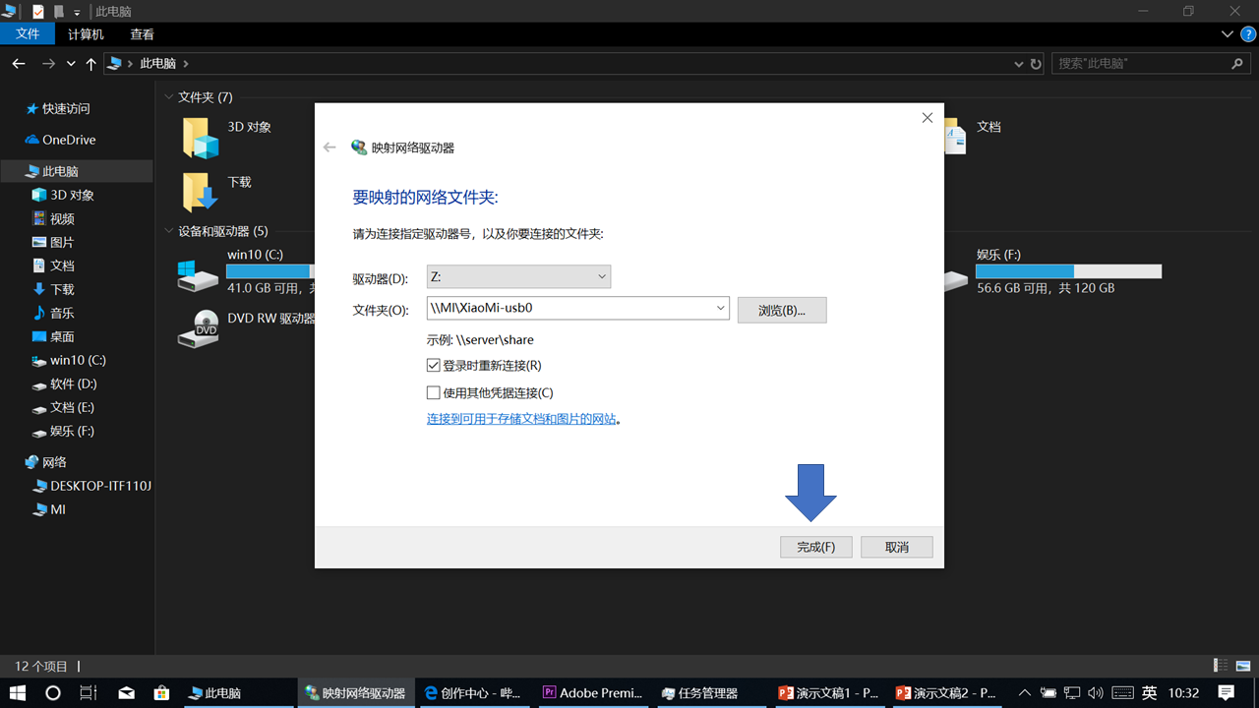
Task: Open Cortana circle icon on taskbar
Action: (x=53, y=693)
